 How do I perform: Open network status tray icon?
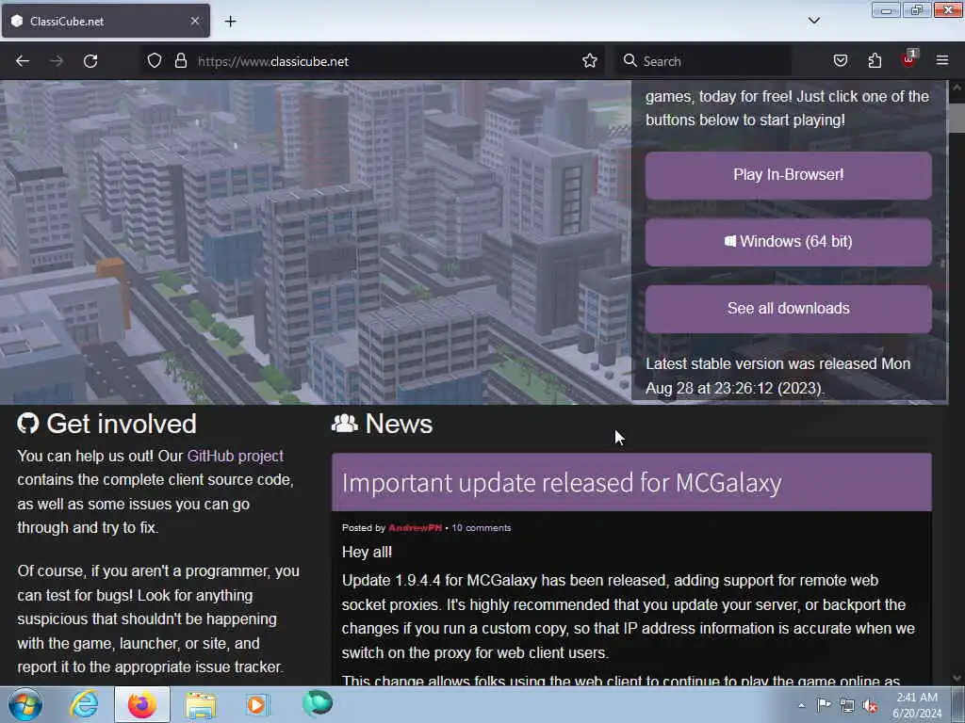[847, 706]
